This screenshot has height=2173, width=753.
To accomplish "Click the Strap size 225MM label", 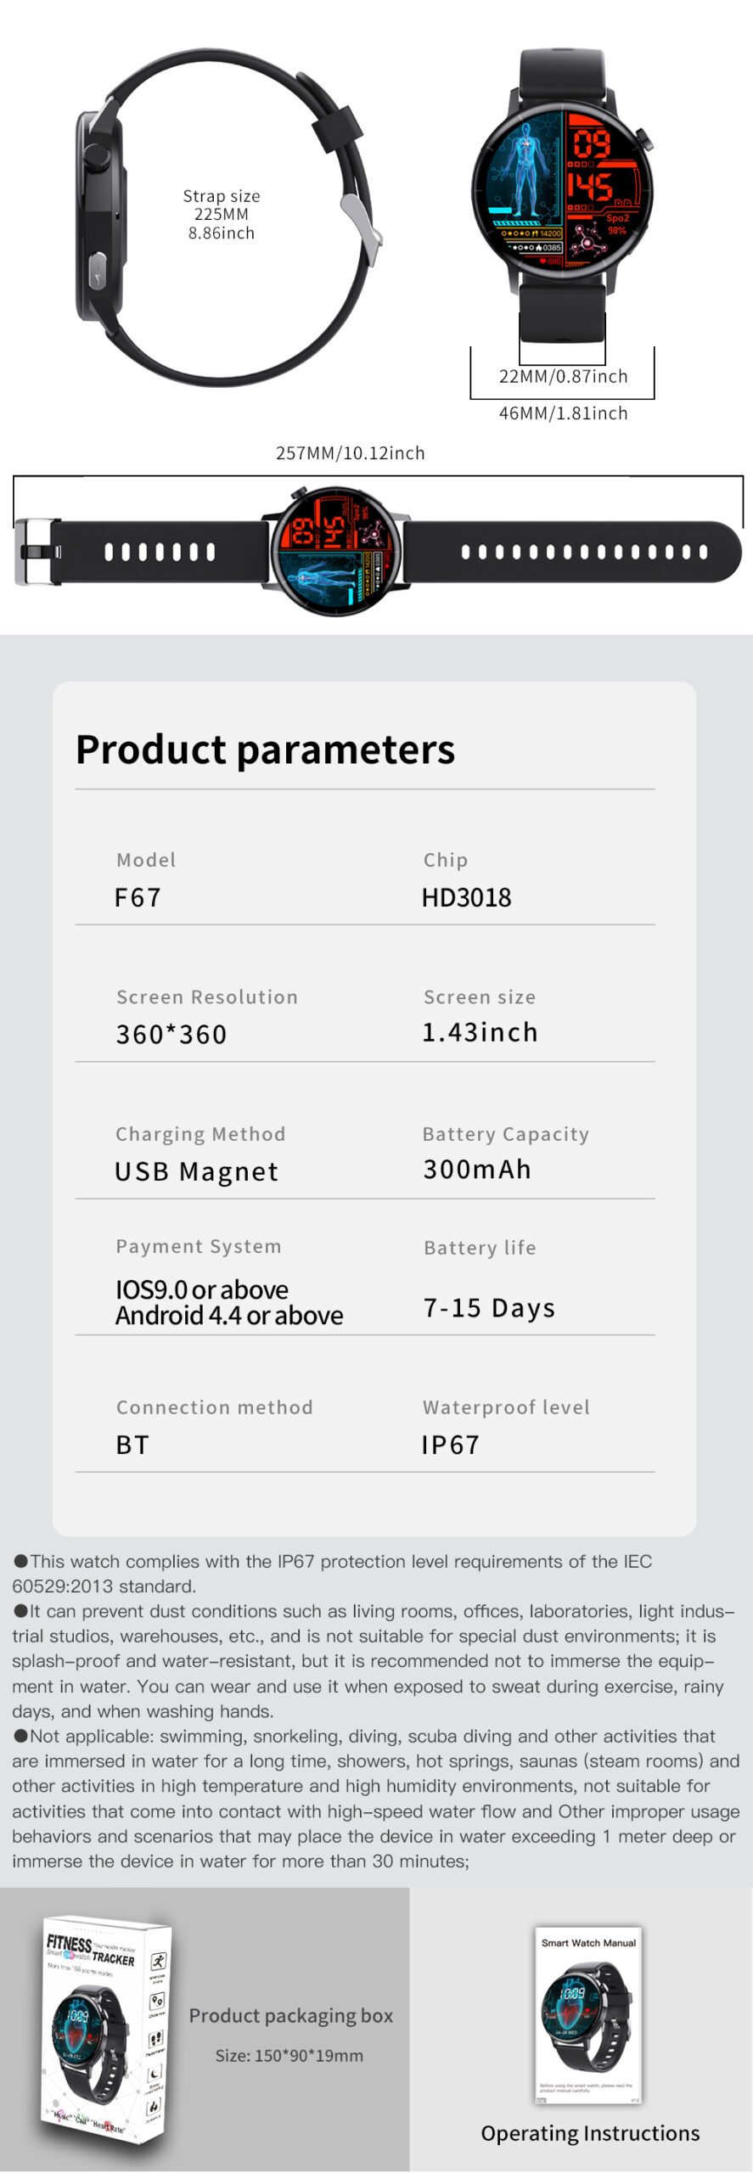I will pos(222,214).
